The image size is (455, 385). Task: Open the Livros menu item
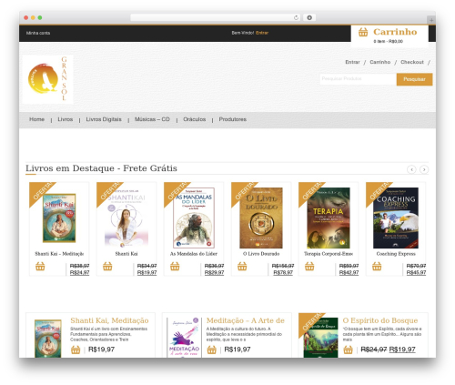[x=66, y=119]
